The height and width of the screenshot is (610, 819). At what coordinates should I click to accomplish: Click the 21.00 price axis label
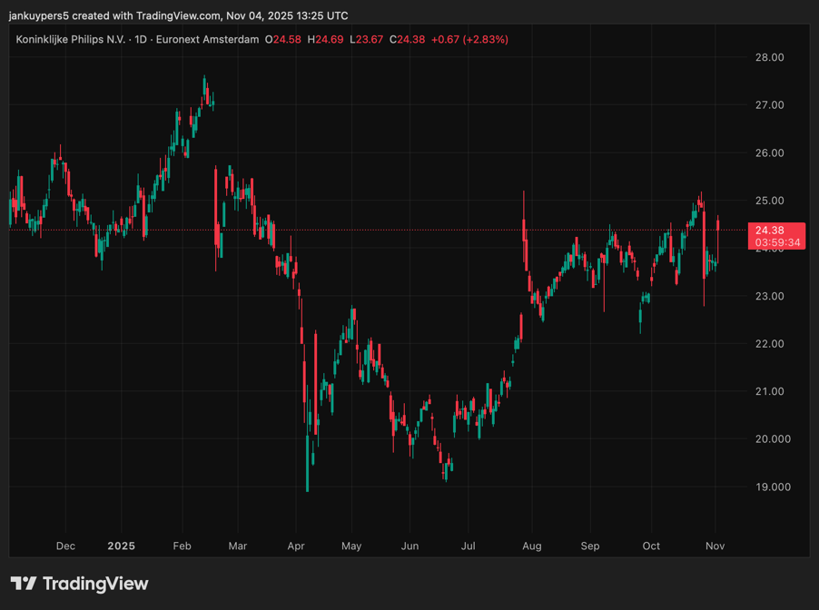[769, 391]
